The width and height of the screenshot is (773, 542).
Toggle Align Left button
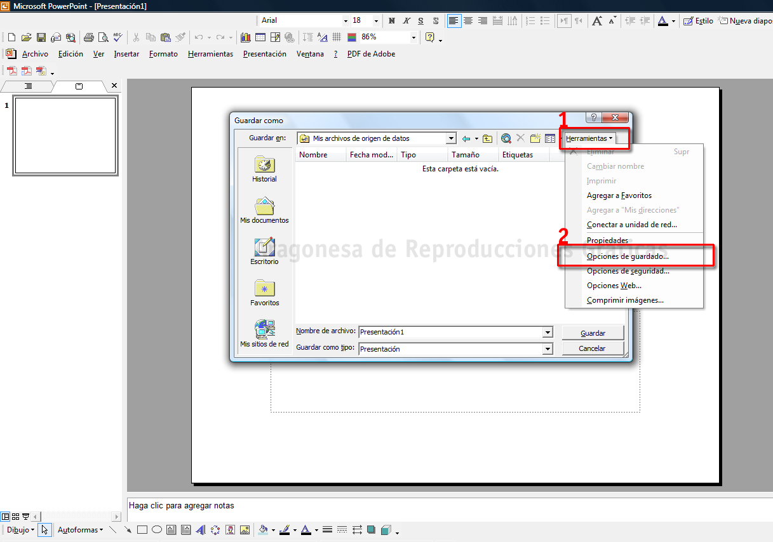(454, 21)
